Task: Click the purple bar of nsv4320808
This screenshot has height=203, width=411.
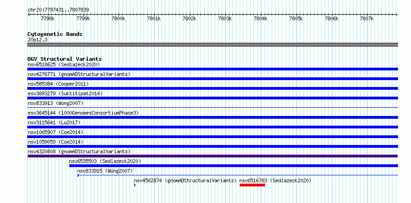Action: point(212,156)
